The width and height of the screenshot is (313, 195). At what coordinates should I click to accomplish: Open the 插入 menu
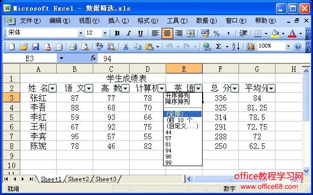coord(119,21)
